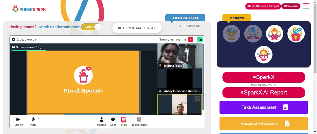Click the brain with glasses badge
The image size is (317, 134).
pyautogui.click(x=264, y=54)
